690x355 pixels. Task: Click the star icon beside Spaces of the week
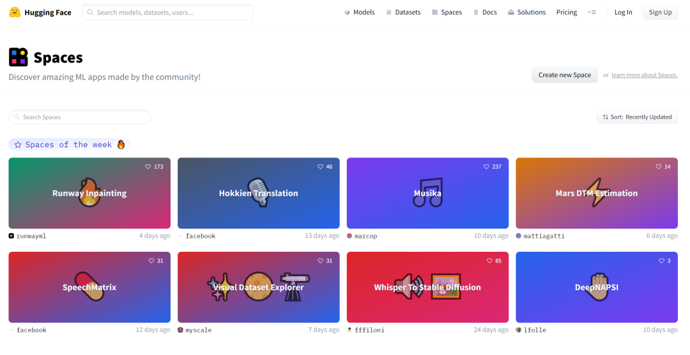(x=18, y=145)
